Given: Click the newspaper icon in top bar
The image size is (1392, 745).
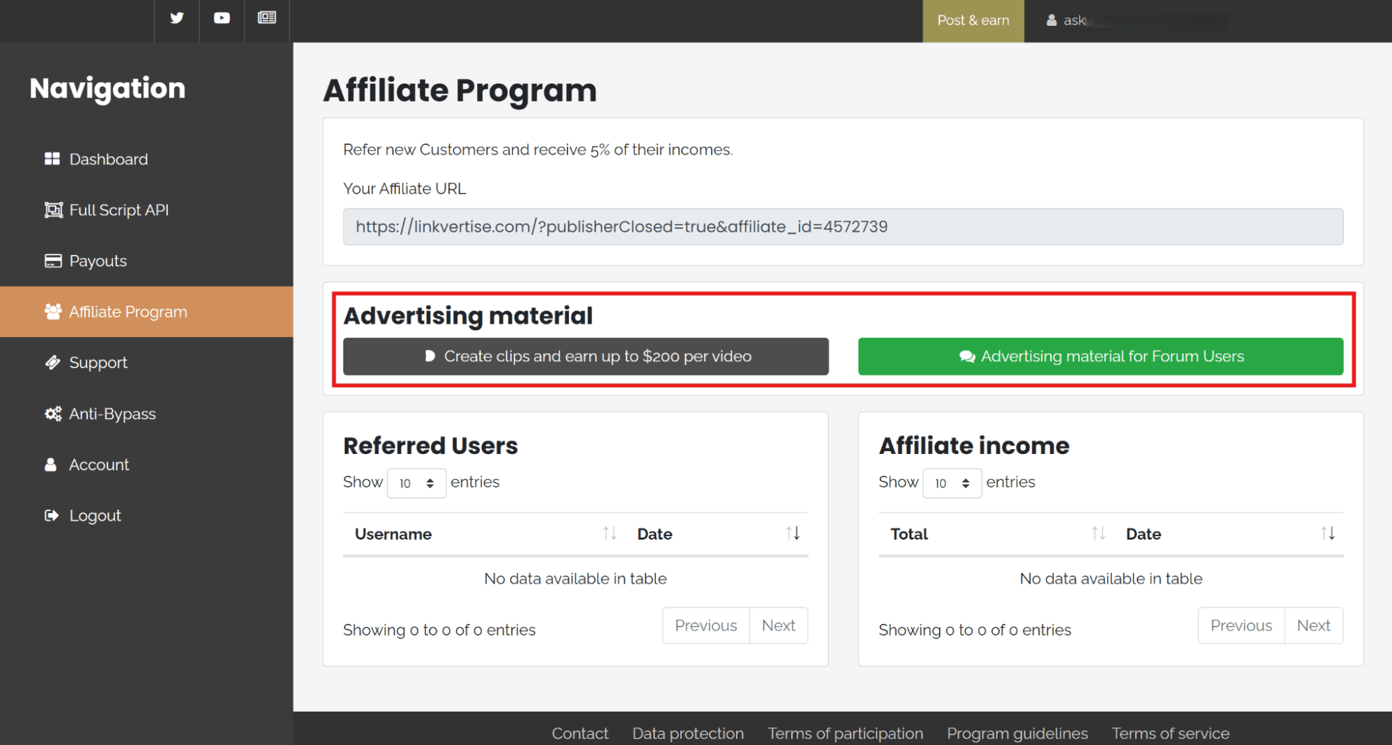Looking at the screenshot, I should (x=267, y=18).
